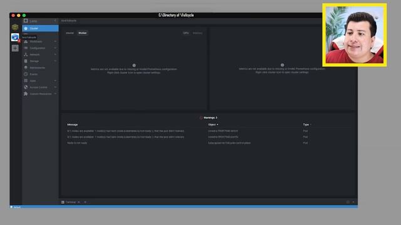Select the Worker nodes option
Viewport: 401px width, 225px height.
coord(82,33)
